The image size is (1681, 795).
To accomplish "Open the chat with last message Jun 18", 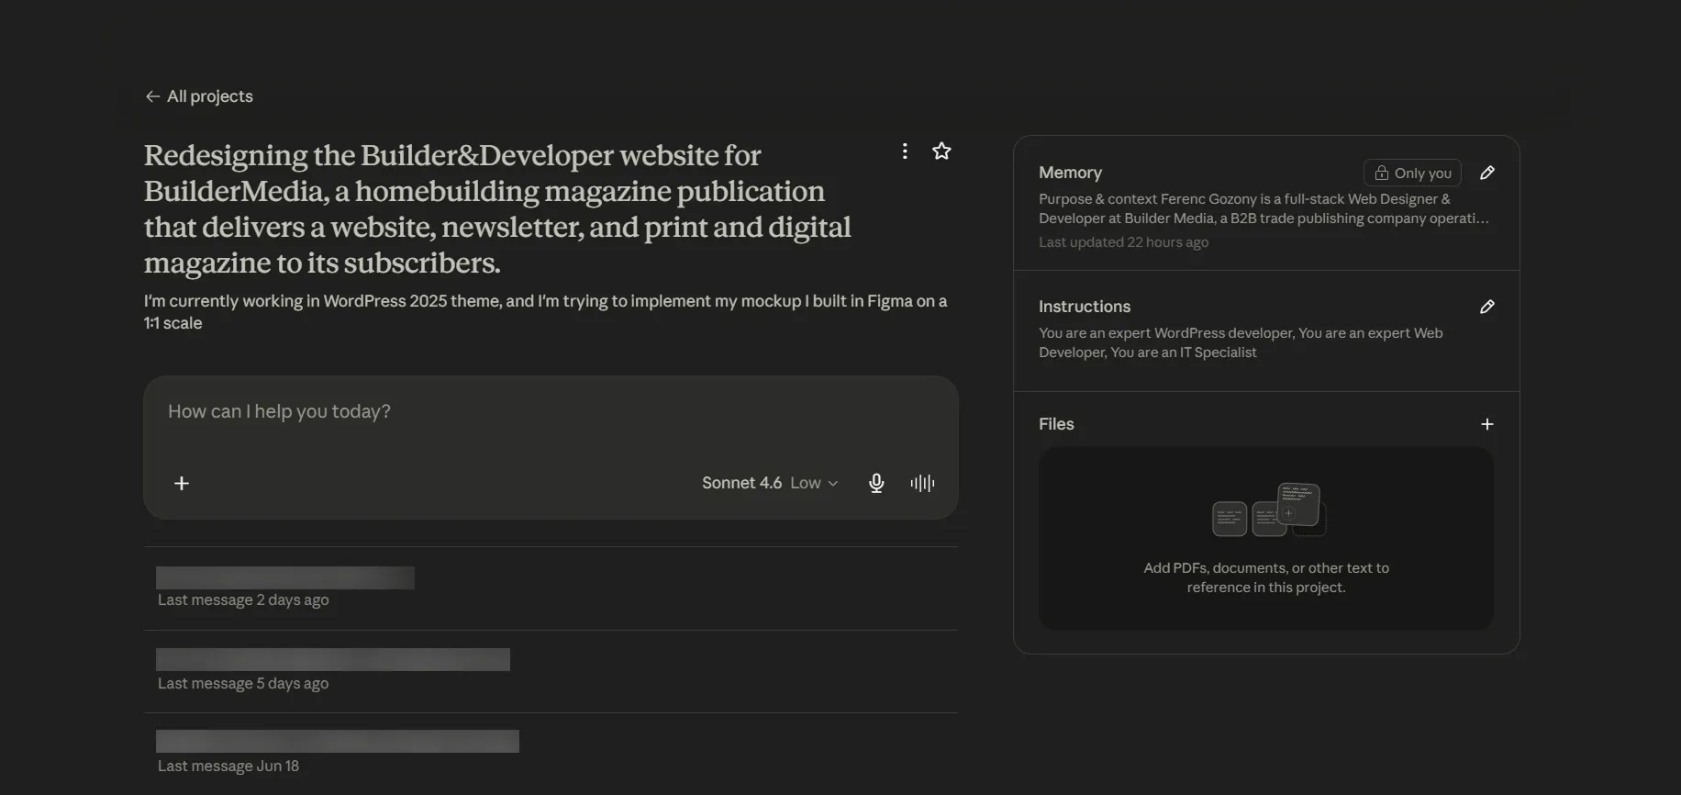I will pyautogui.click(x=551, y=754).
